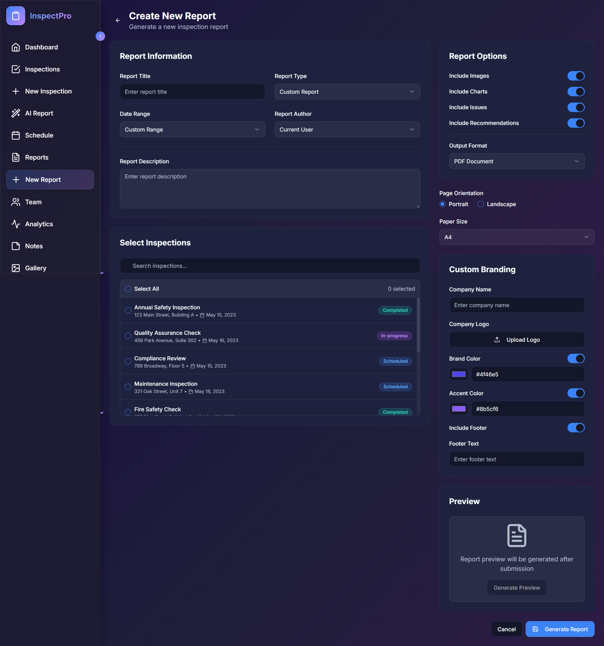Select the Compliance Review checkbox
The width and height of the screenshot is (604, 646).
point(128,361)
